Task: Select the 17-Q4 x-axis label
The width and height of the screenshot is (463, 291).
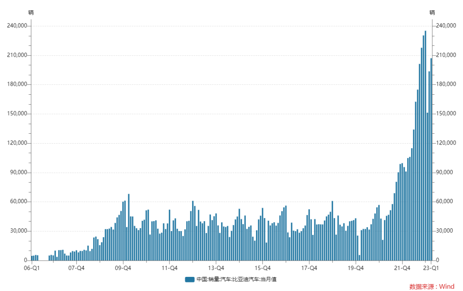Action: [309, 268]
